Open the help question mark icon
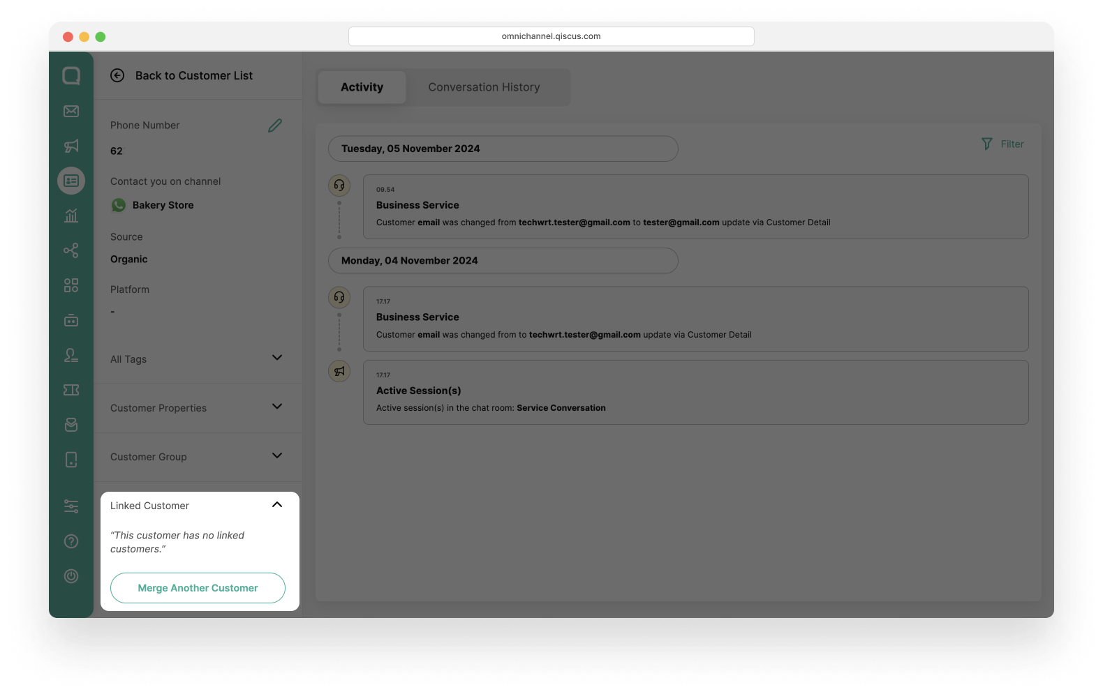 click(x=71, y=541)
